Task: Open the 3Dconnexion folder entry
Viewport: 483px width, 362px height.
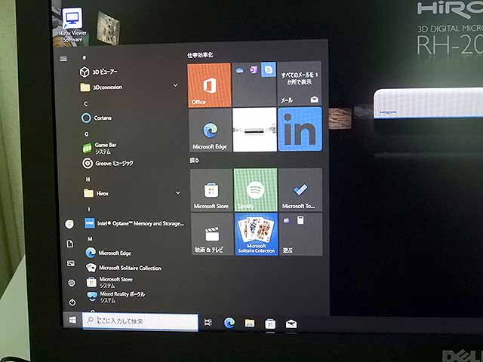Action: click(101, 87)
